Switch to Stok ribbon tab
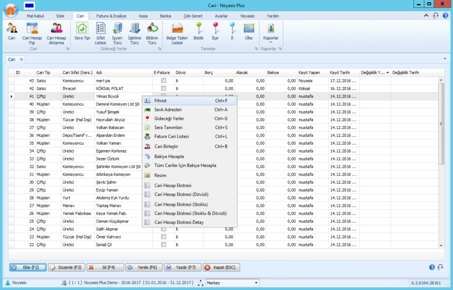Image resolution: width=453 pixels, height=290 pixels. tap(60, 16)
